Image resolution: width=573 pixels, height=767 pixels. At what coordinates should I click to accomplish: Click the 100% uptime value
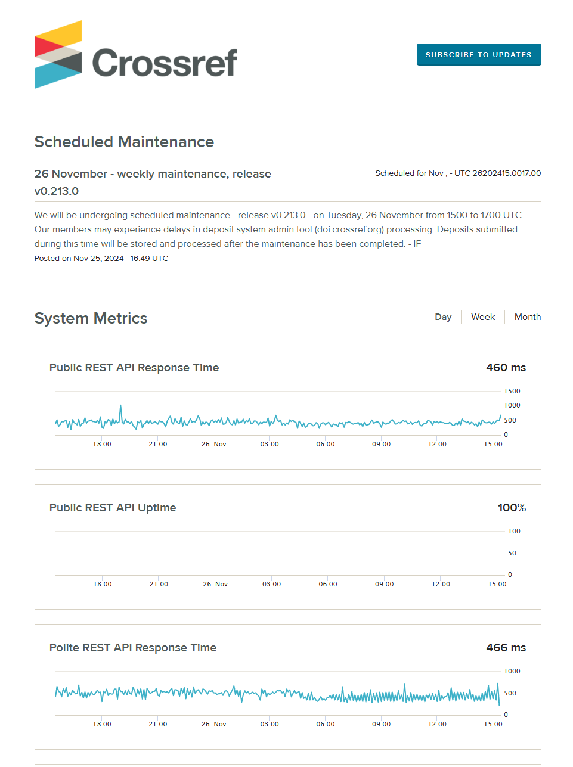click(512, 508)
